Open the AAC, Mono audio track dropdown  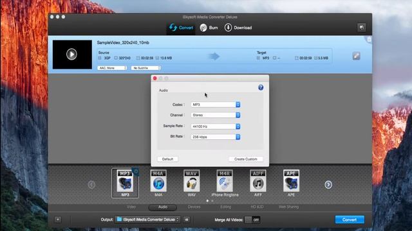(112, 68)
